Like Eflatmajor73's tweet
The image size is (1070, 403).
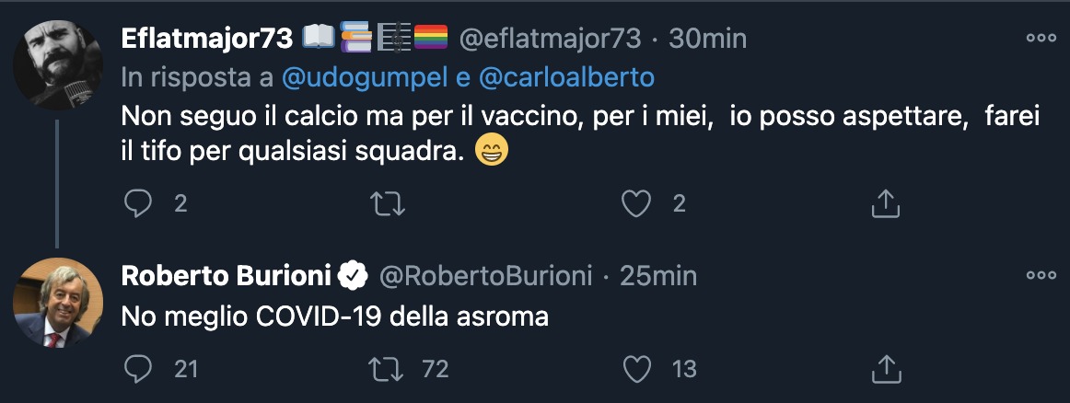tap(636, 203)
